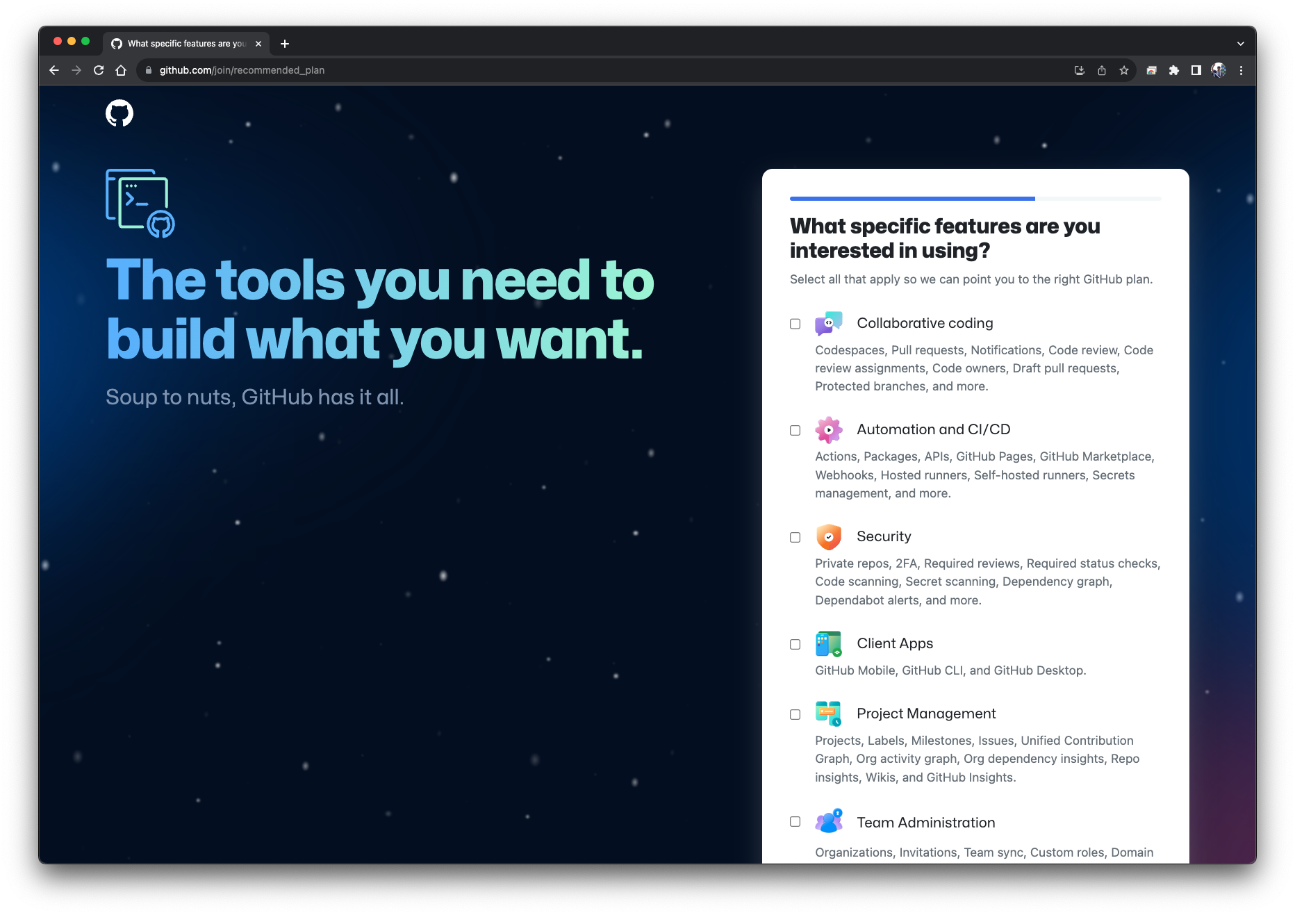Toggle the browser side panel icon

pyautogui.click(x=1196, y=70)
